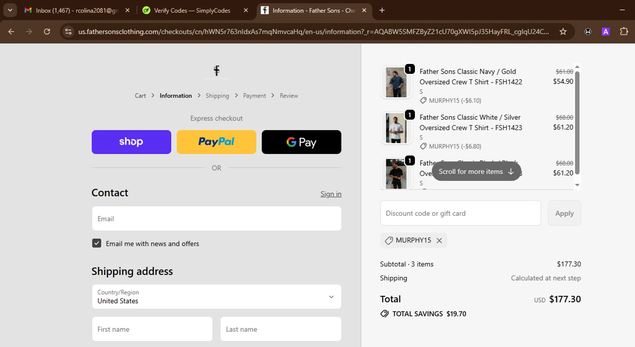Focus the Discount code or gift card field
This screenshot has width=635, height=347.
(461, 213)
